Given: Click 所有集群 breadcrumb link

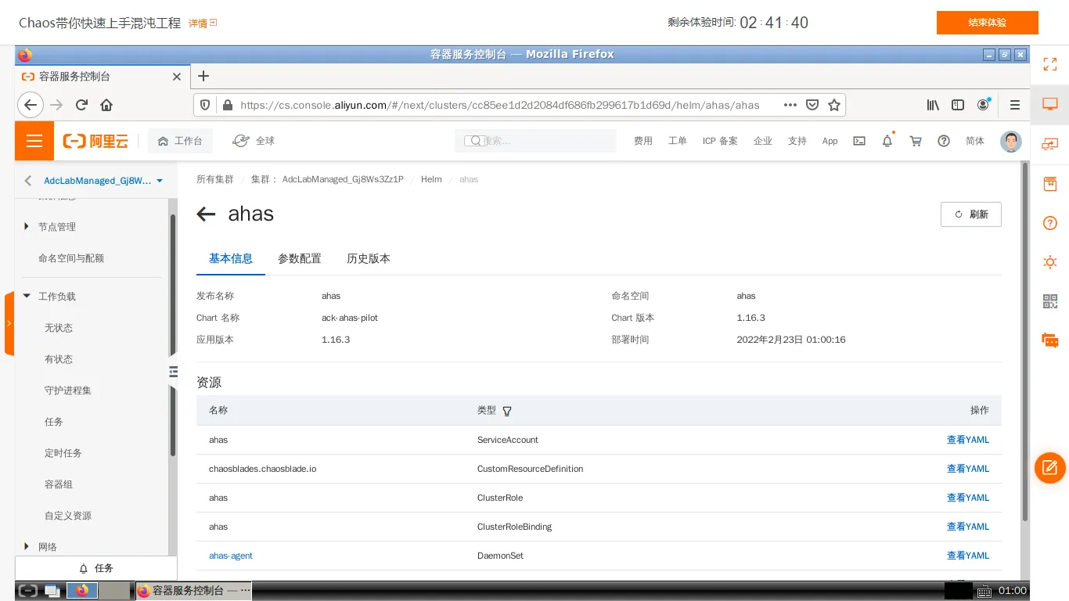Looking at the screenshot, I should (215, 179).
